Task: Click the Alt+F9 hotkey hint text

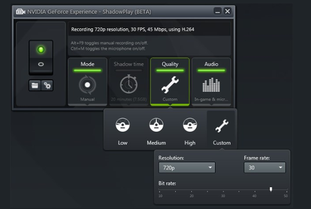Action: coord(109,43)
